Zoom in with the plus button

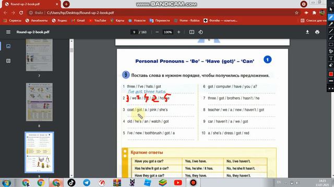(178, 32)
